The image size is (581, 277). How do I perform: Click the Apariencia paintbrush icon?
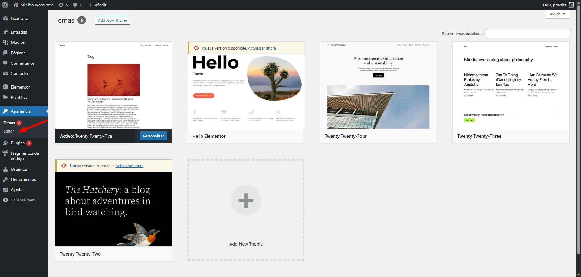tap(5, 111)
